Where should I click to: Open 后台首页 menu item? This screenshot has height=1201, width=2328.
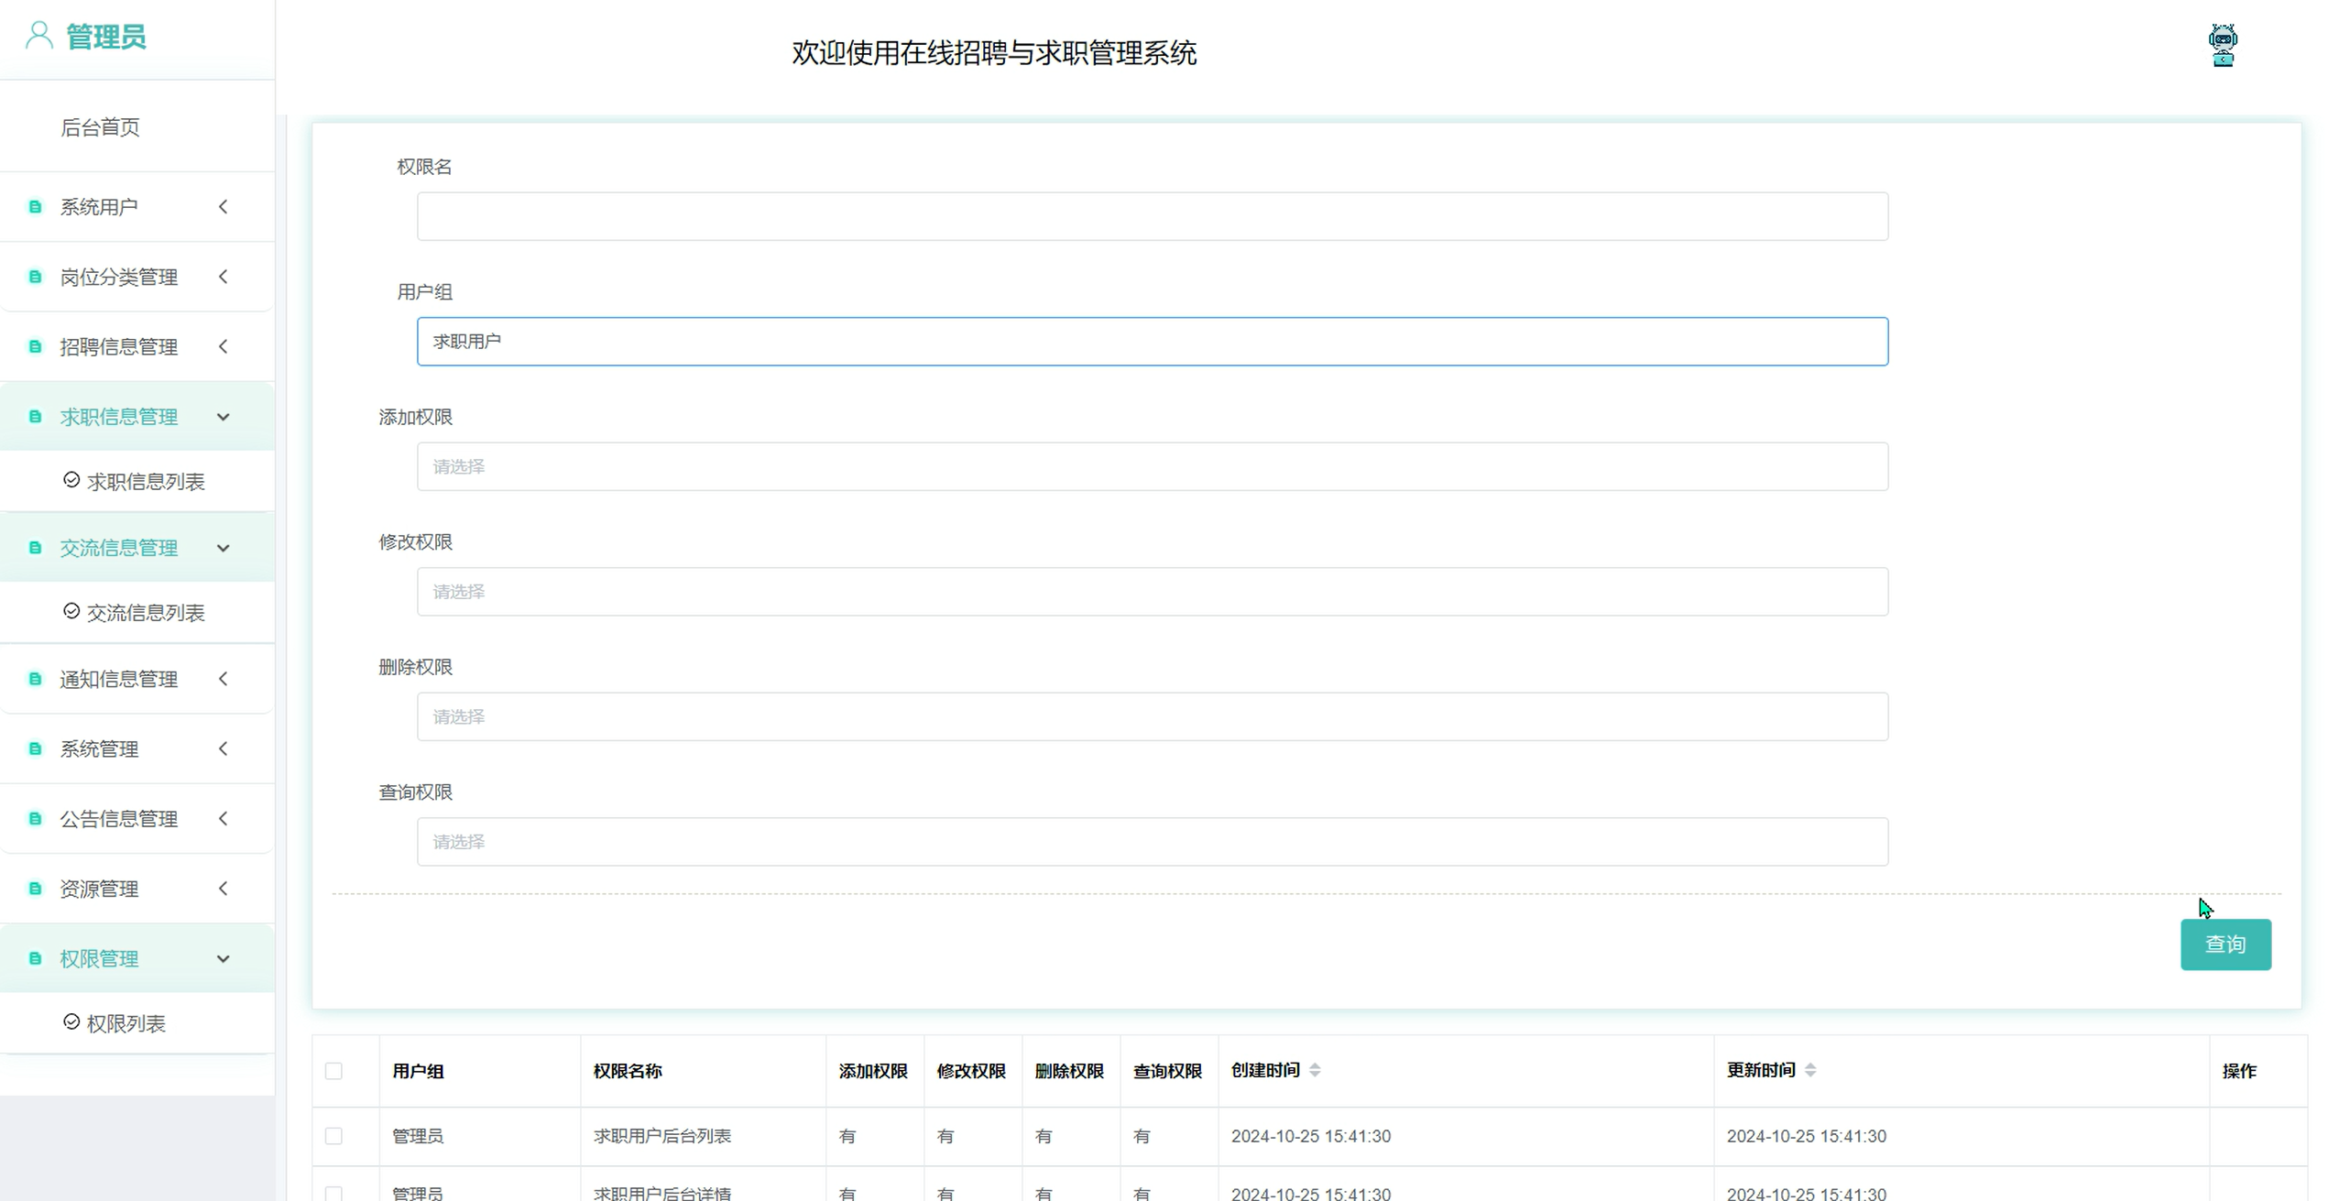point(100,127)
